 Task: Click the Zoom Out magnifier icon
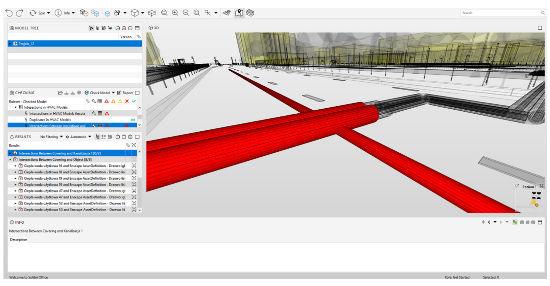(x=186, y=13)
